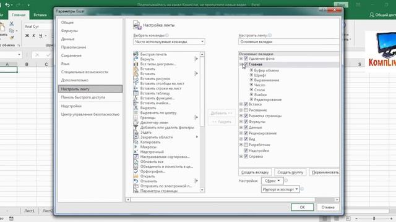This screenshot has height=222, width=396.
Task: Select Вставить ячейки command
Action: tap(166, 103)
